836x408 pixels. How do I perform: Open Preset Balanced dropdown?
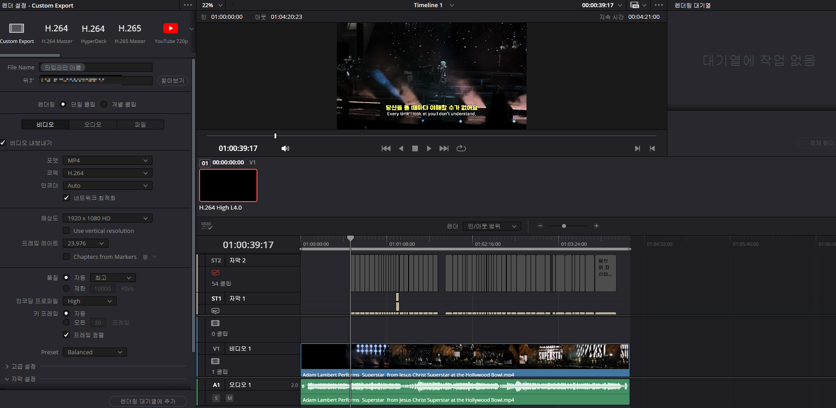[95, 352]
